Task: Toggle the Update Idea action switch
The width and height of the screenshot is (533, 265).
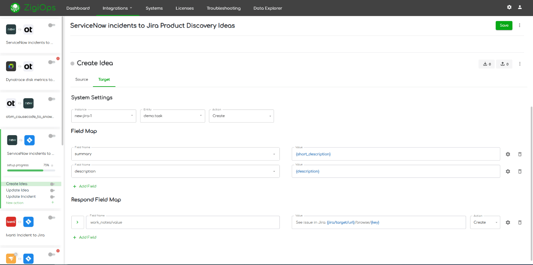Action: coord(52,190)
